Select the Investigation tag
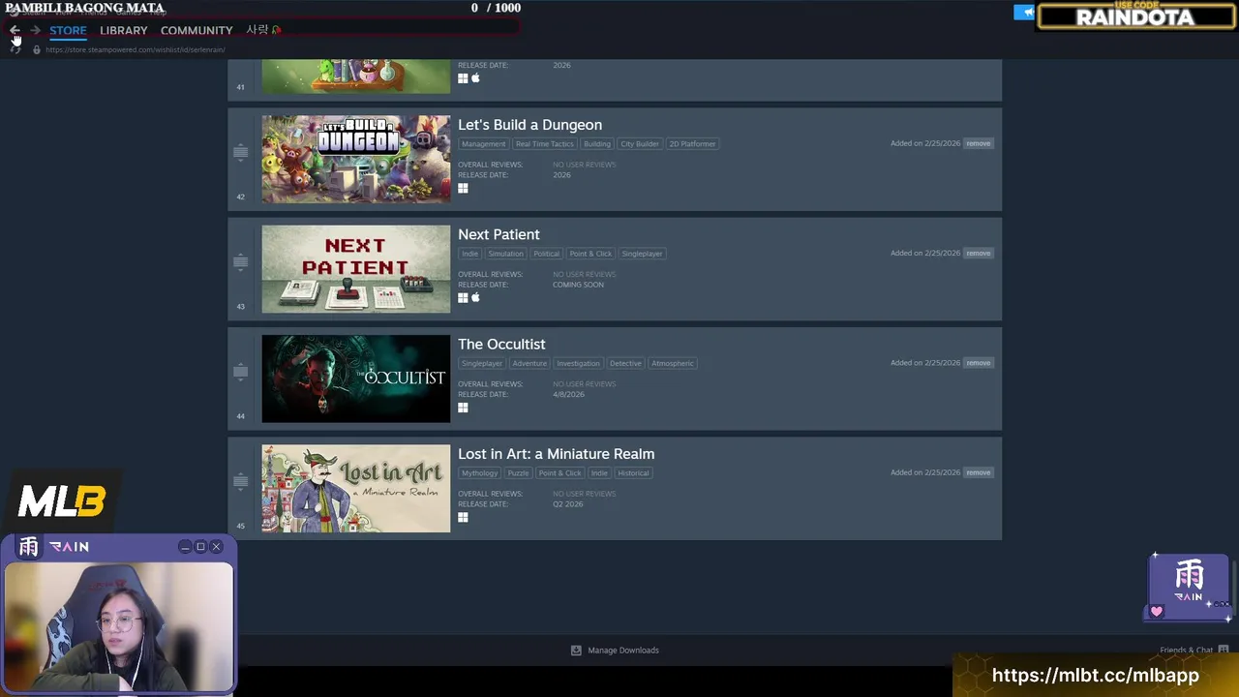 coord(578,363)
